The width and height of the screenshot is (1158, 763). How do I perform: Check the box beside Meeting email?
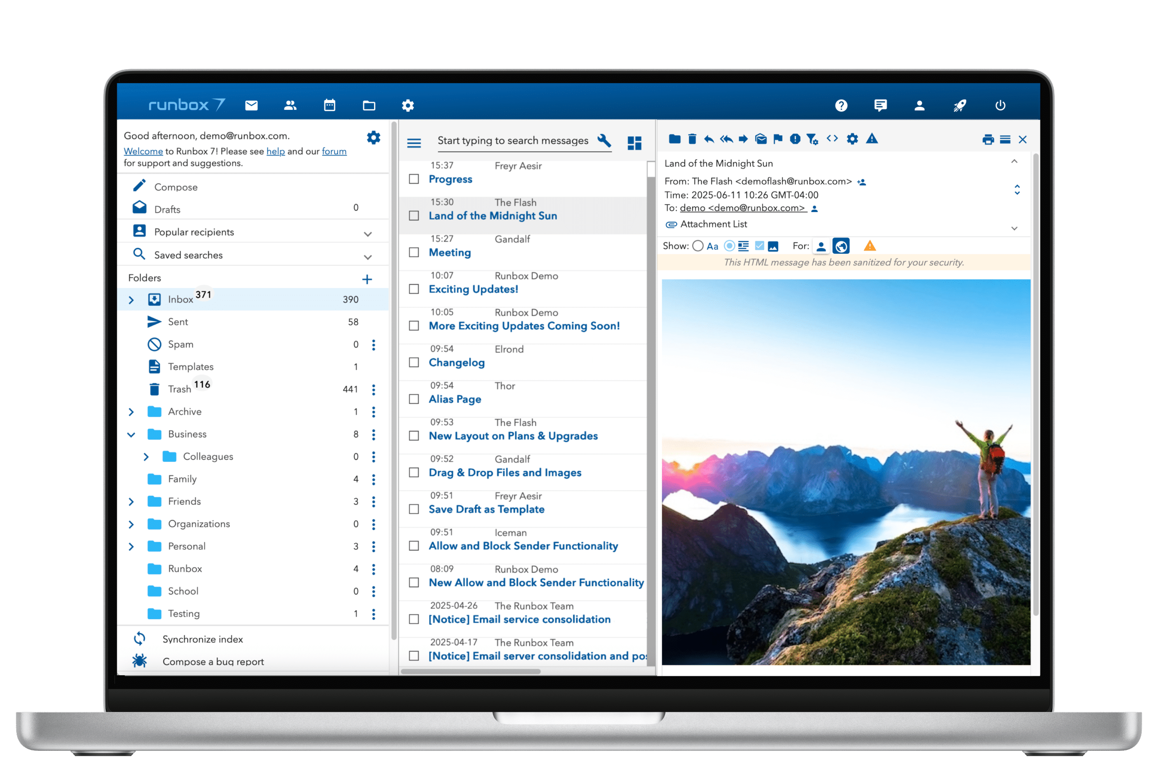point(413,252)
